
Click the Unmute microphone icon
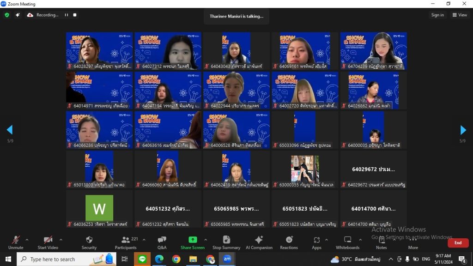point(16,240)
